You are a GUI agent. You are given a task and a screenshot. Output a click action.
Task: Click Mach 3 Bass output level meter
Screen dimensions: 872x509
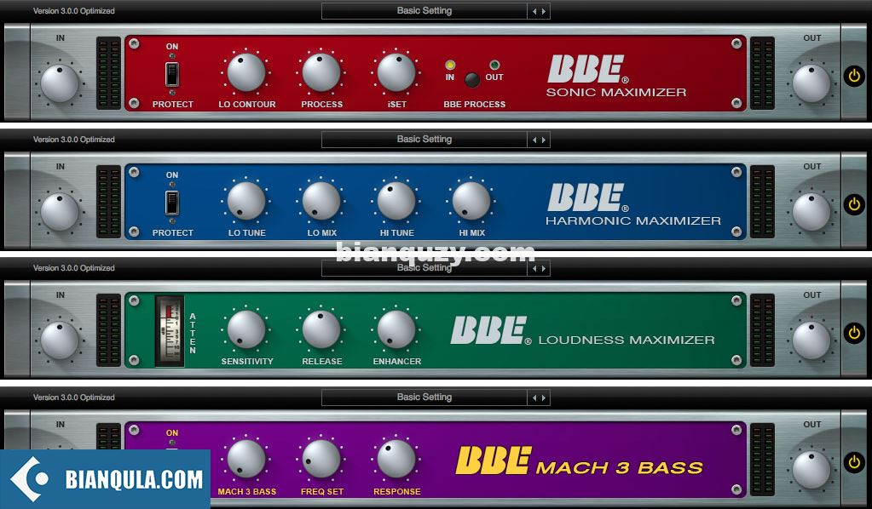click(762, 460)
